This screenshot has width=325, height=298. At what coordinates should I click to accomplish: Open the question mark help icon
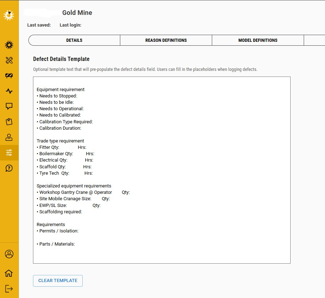coord(9,168)
